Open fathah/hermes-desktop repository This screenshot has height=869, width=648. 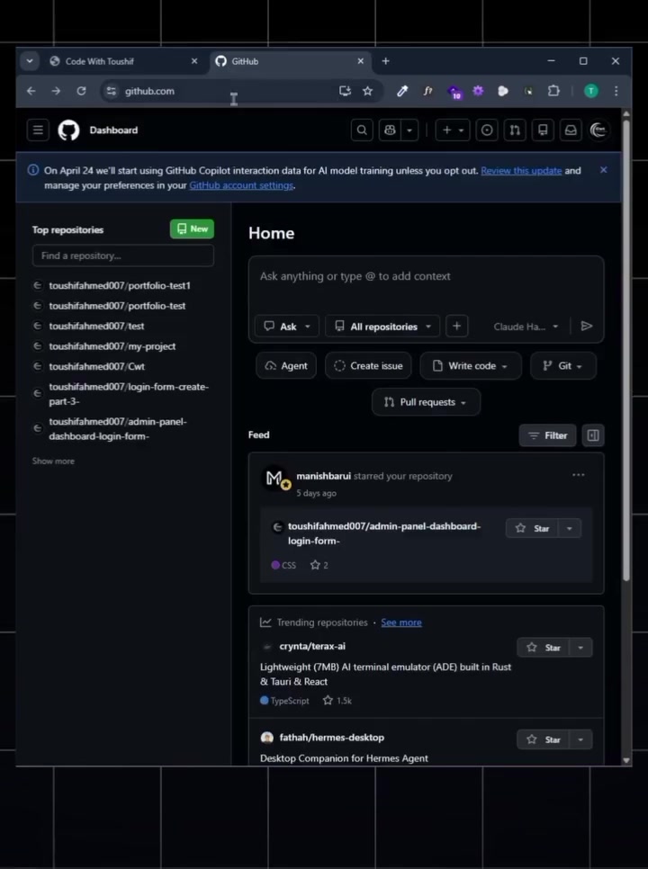click(x=331, y=738)
